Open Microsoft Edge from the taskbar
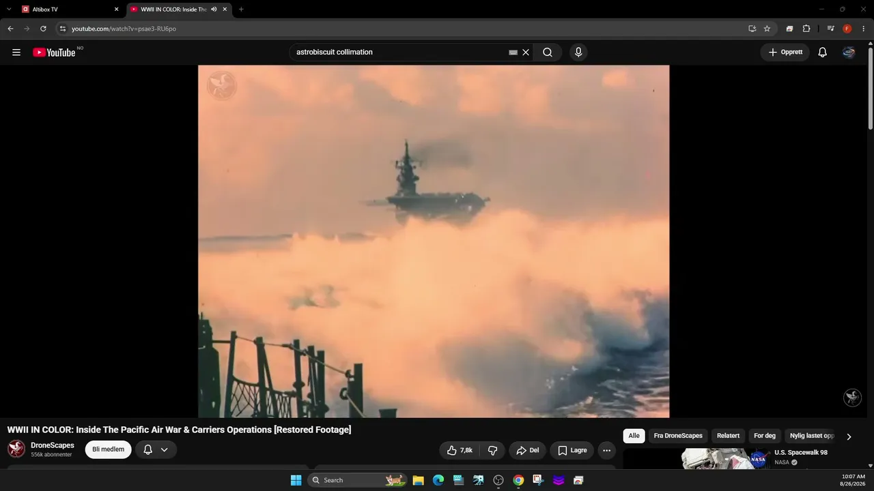The image size is (874, 491). tap(438, 480)
